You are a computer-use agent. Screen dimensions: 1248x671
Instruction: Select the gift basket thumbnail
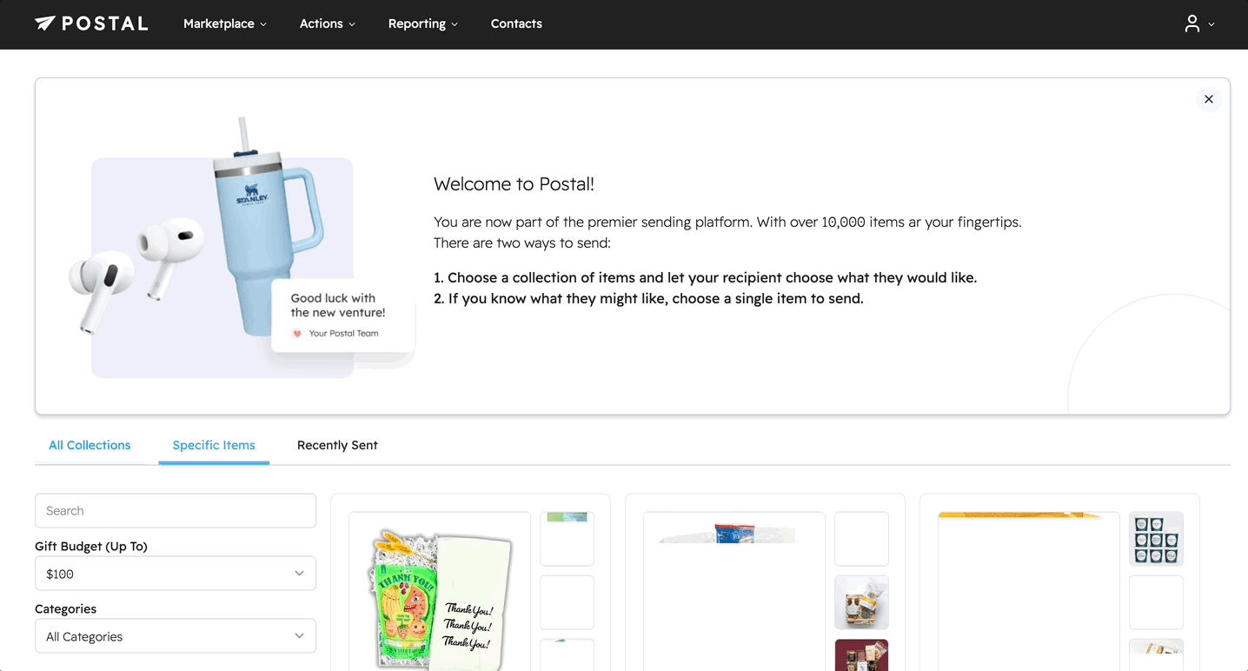pos(861,601)
